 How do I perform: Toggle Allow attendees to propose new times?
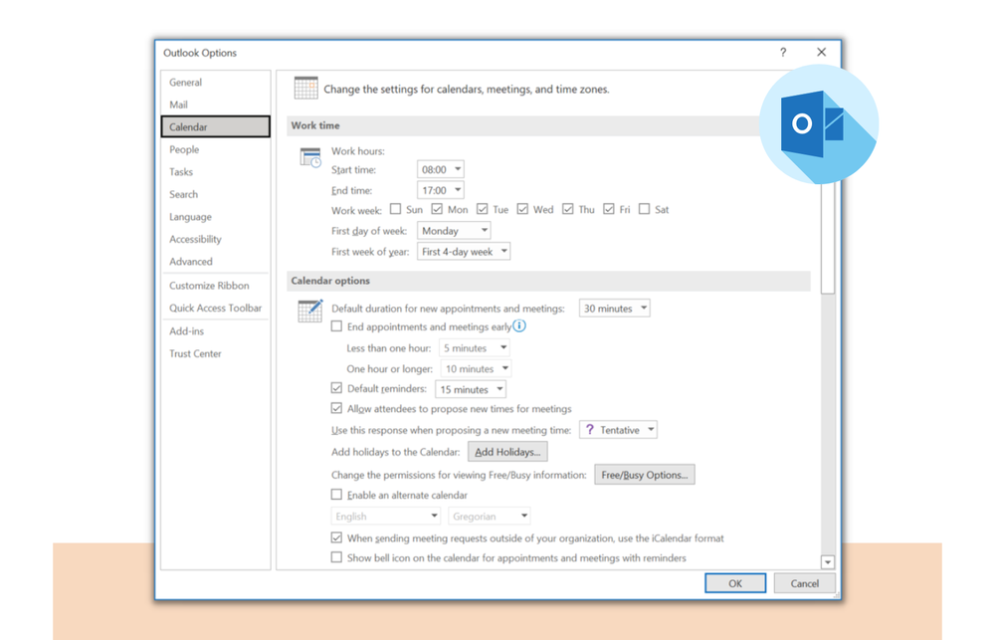[x=336, y=408]
